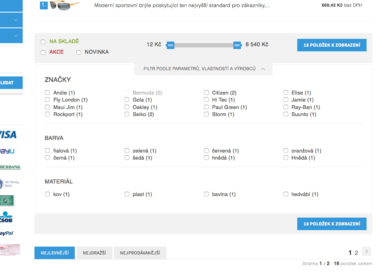This screenshot has height=276, width=392.
Task: Select page 1 in pagination
Action: (350, 253)
